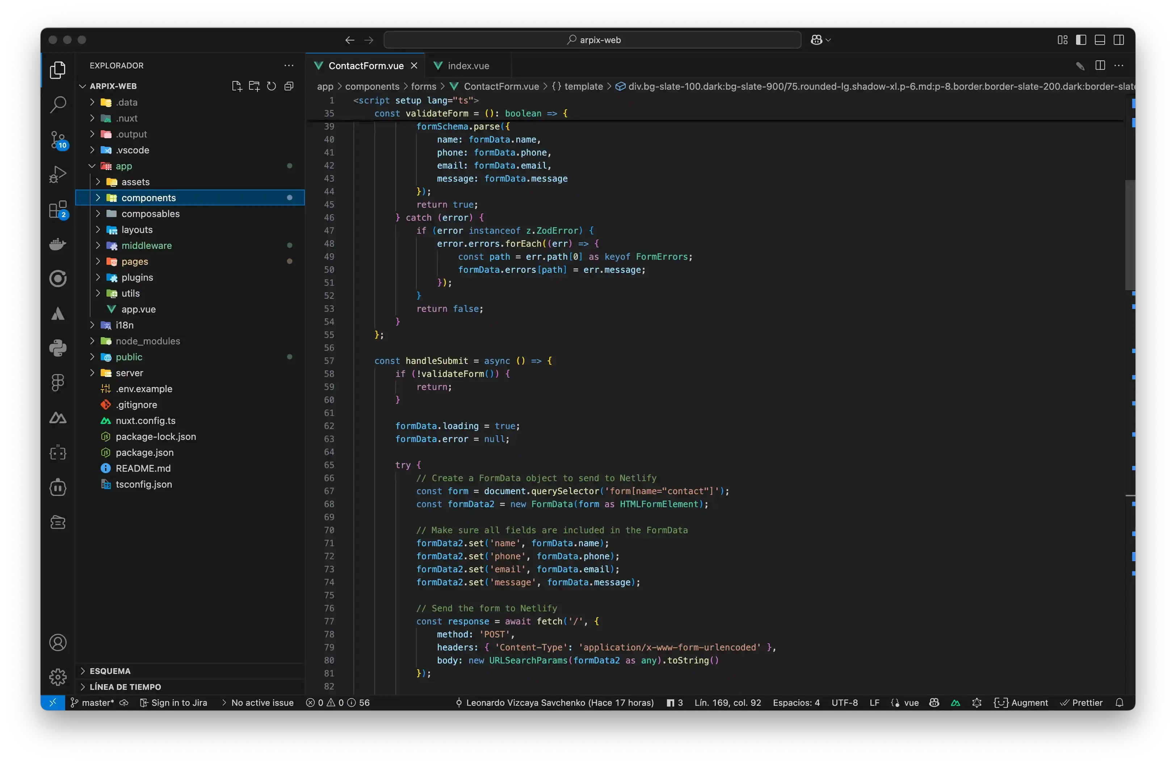This screenshot has height=764, width=1176.
Task: Click the editor vertical scrollbar thumb
Action: pos(1130,235)
